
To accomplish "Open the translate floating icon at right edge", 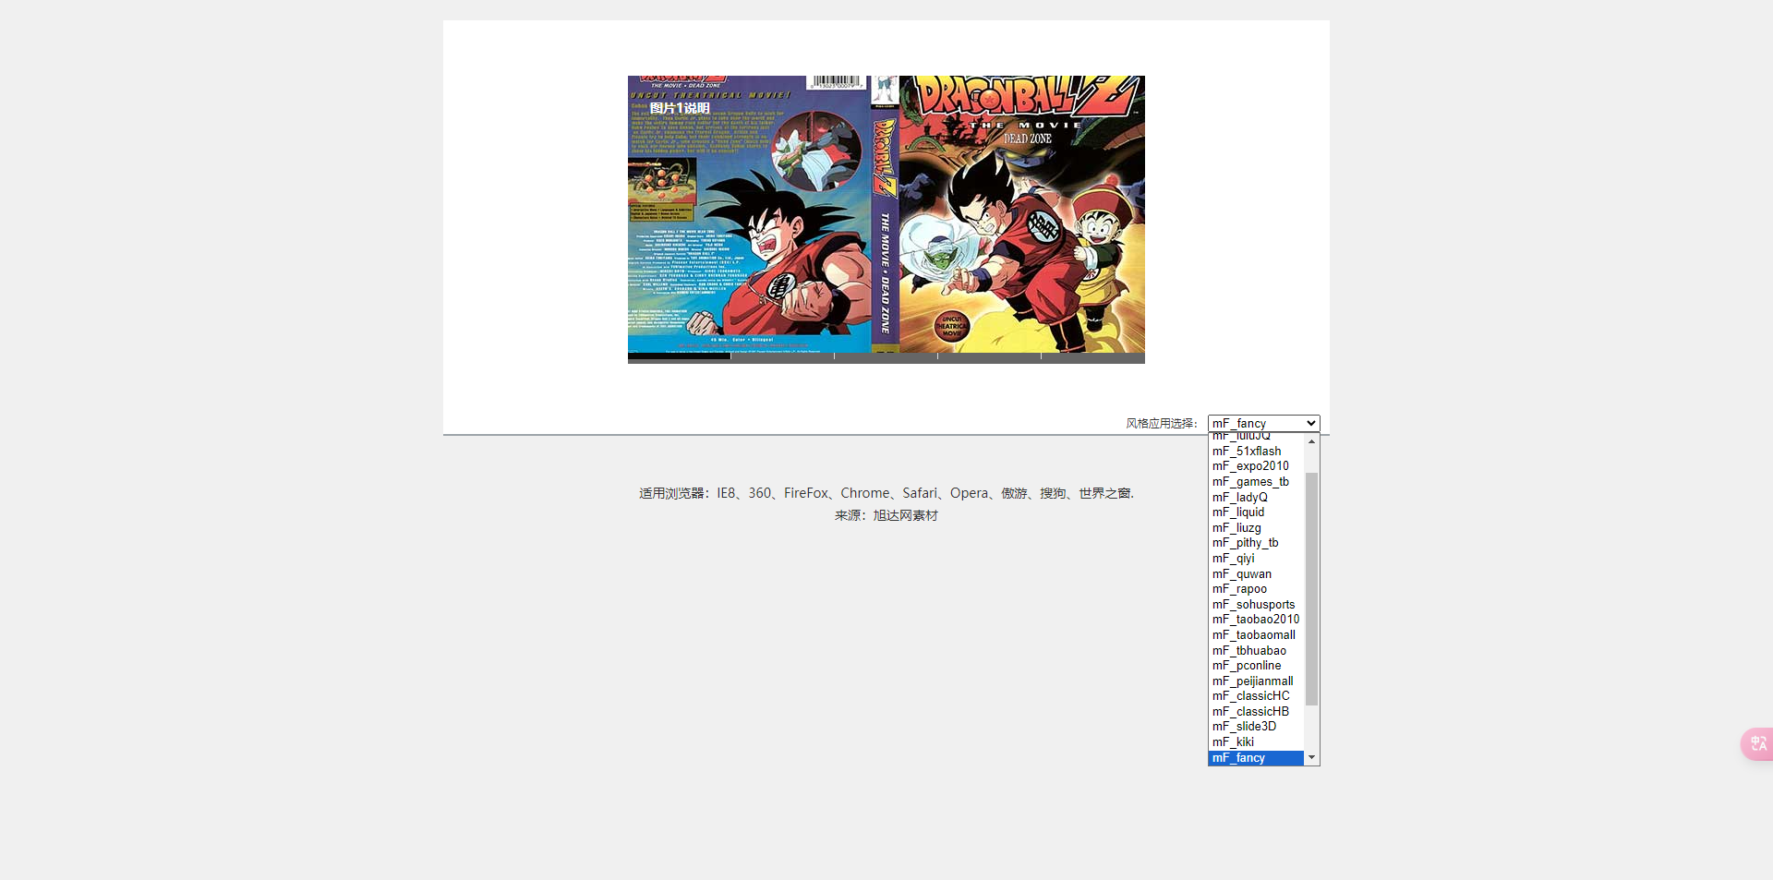I will click(1757, 744).
